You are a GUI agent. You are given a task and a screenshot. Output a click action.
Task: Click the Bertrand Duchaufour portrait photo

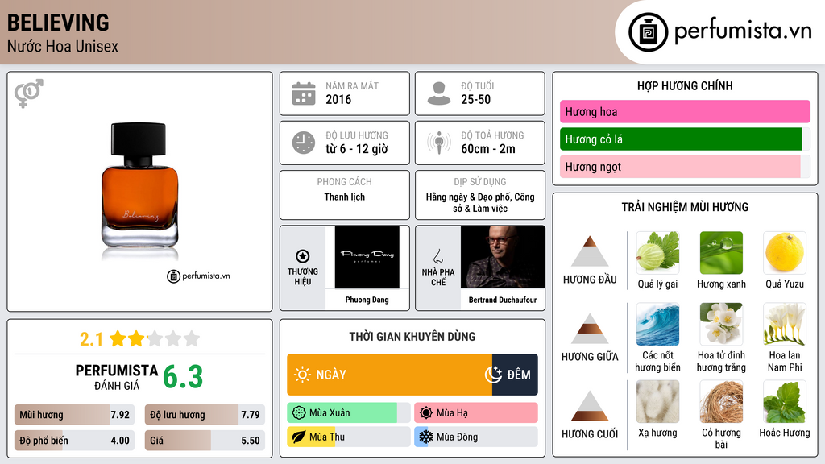pos(503,257)
